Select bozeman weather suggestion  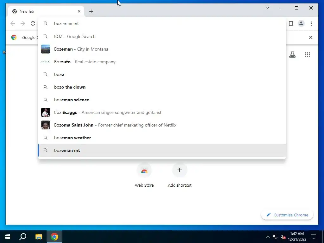tap(162, 138)
